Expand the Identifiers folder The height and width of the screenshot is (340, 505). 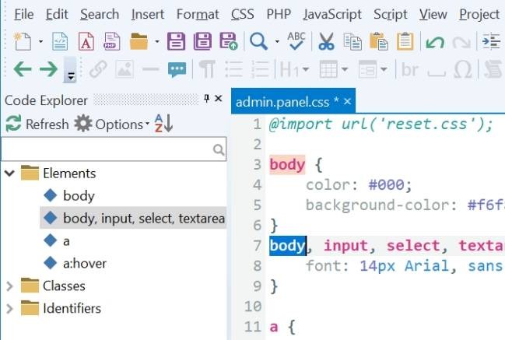pos(10,308)
